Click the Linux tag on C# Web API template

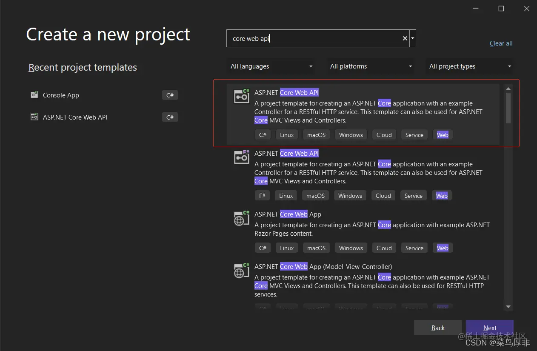(287, 135)
